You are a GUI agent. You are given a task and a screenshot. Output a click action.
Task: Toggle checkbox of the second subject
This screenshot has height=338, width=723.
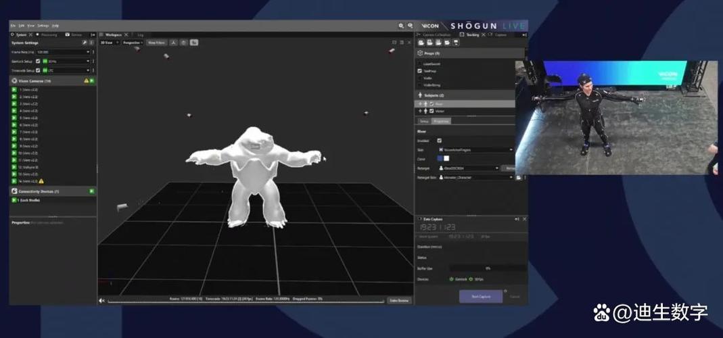(431, 111)
